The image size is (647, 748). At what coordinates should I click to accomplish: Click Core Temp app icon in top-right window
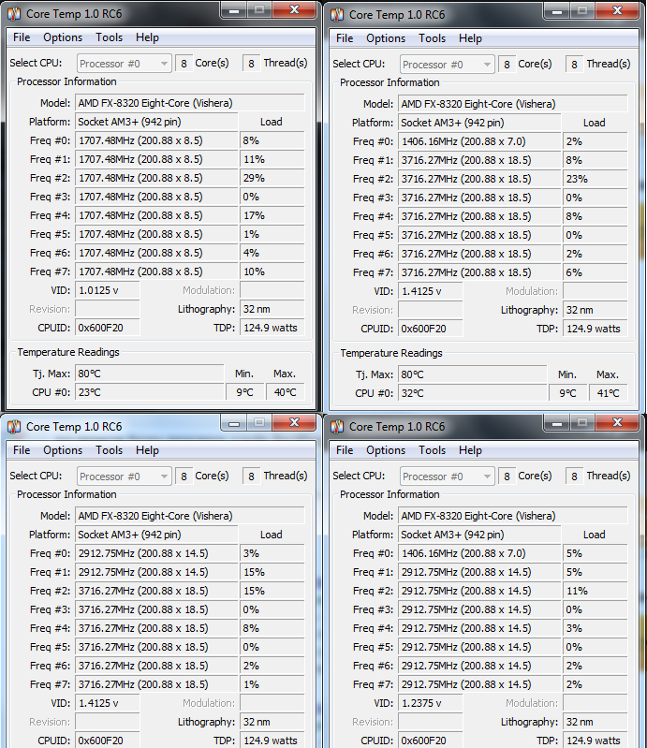coord(337,15)
